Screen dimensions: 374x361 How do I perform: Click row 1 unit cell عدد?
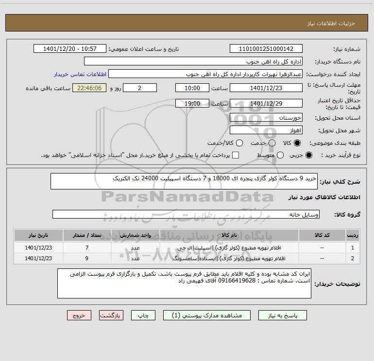(135, 248)
